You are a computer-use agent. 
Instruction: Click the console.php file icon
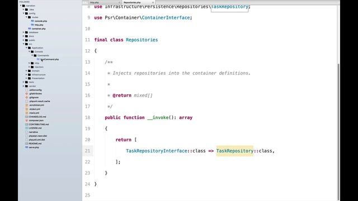(x=32, y=21)
